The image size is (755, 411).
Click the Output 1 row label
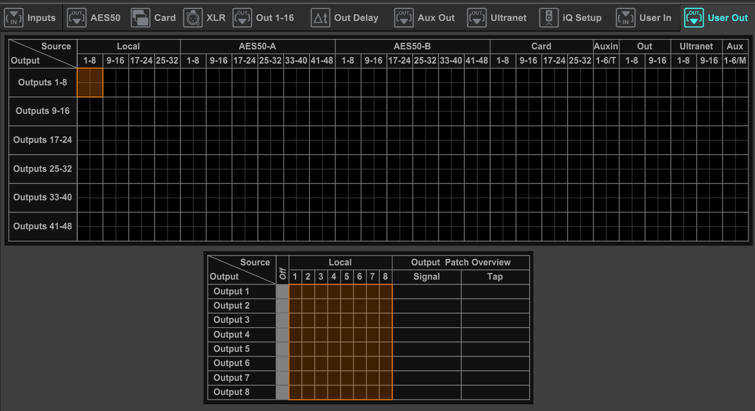[241, 291]
